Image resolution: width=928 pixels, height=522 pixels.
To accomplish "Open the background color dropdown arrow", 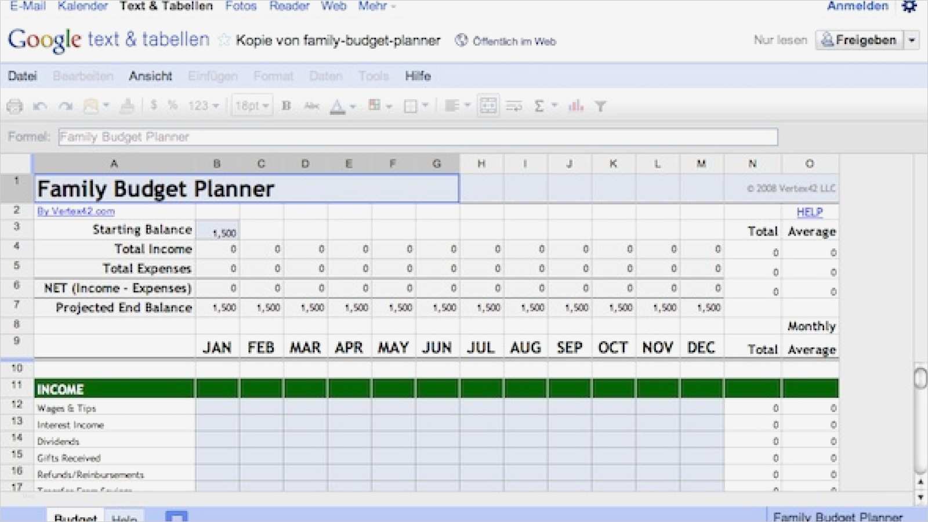I will coord(389,106).
